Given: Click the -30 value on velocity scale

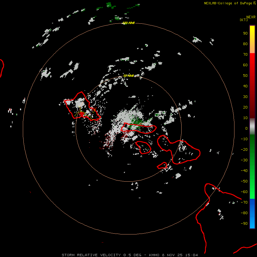Looking at the screenshot, I should 244,160.
